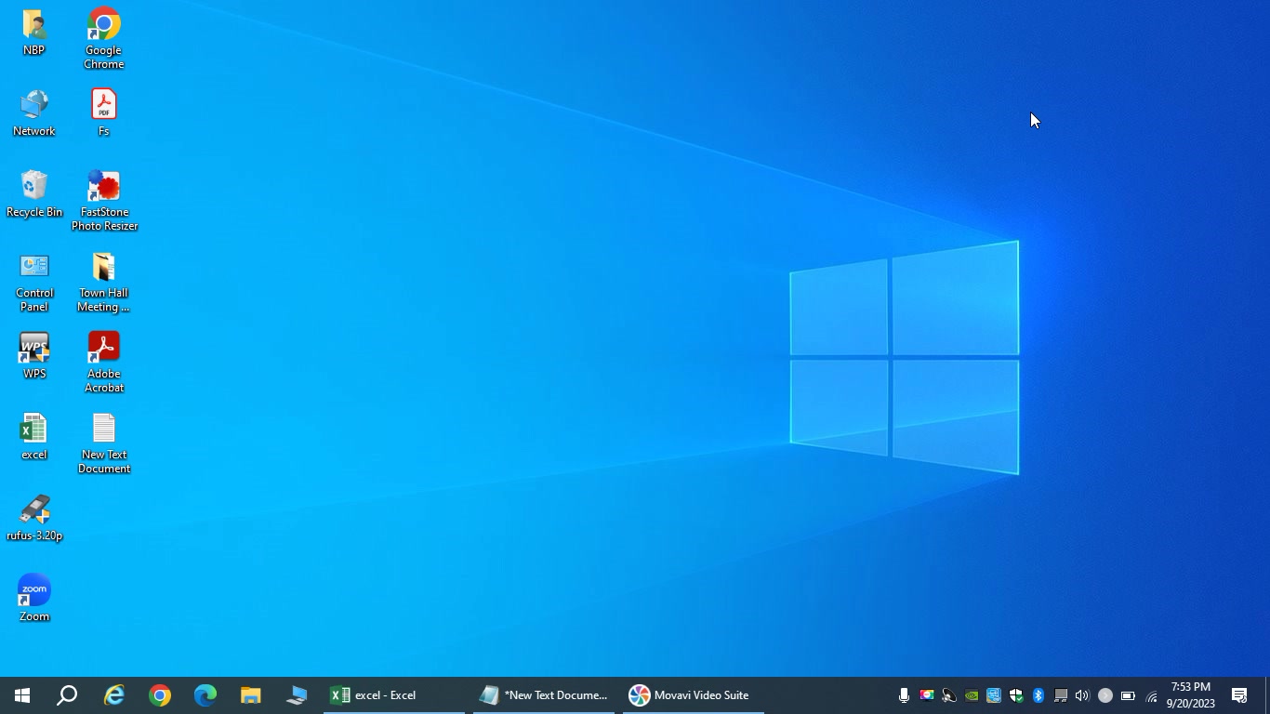1270x714 pixels.
Task: Select the Zoom desktop shortcut
Action: pos(34,599)
